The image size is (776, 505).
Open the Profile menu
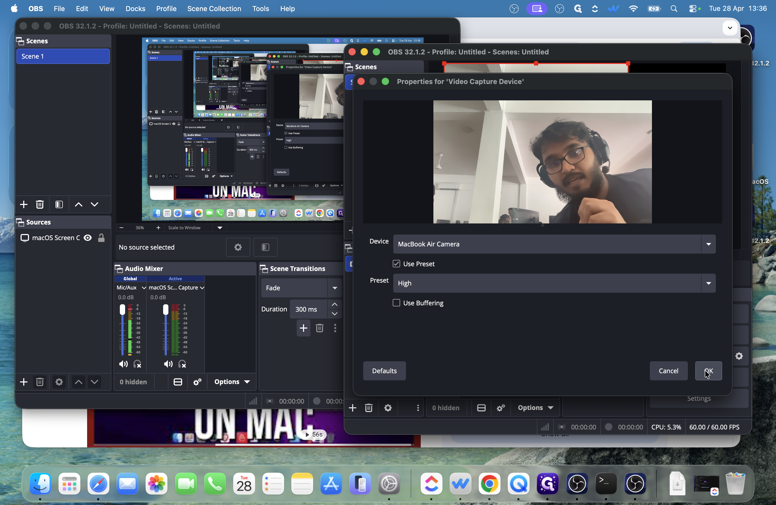pyautogui.click(x=166, y=8)
